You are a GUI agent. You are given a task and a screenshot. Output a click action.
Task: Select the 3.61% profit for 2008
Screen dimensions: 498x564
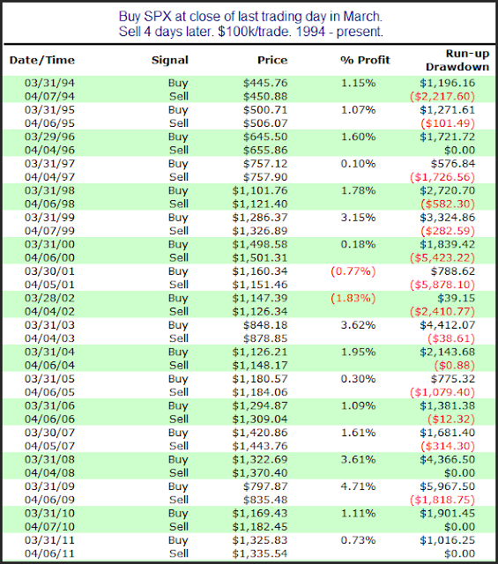point(359,460)
